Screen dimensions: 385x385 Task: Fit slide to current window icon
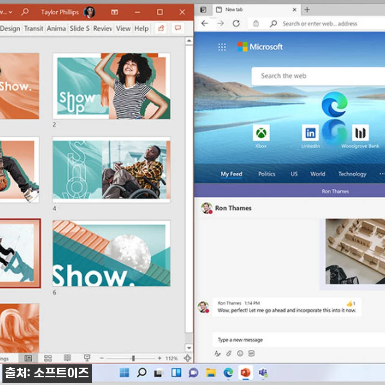tap(187, 358)
